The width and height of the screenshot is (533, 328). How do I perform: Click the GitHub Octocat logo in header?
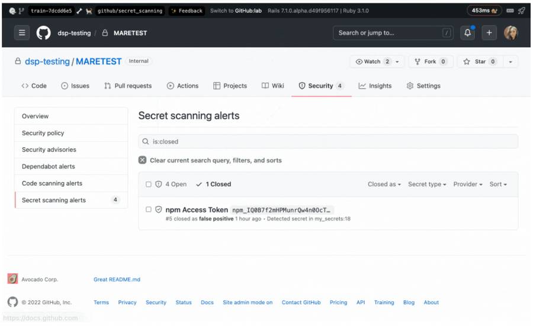[x=43, y=33]
